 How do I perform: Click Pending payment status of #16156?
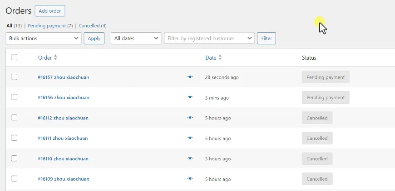coord(326,97)
